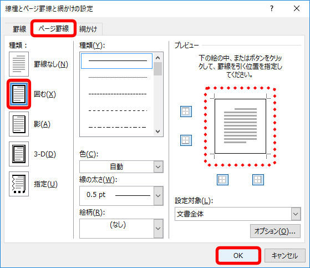The height and width of the screenshot is (268, 310).
Task: Toggle the right border button under preview
Action: pyautogui.click(x=258, y=180)
